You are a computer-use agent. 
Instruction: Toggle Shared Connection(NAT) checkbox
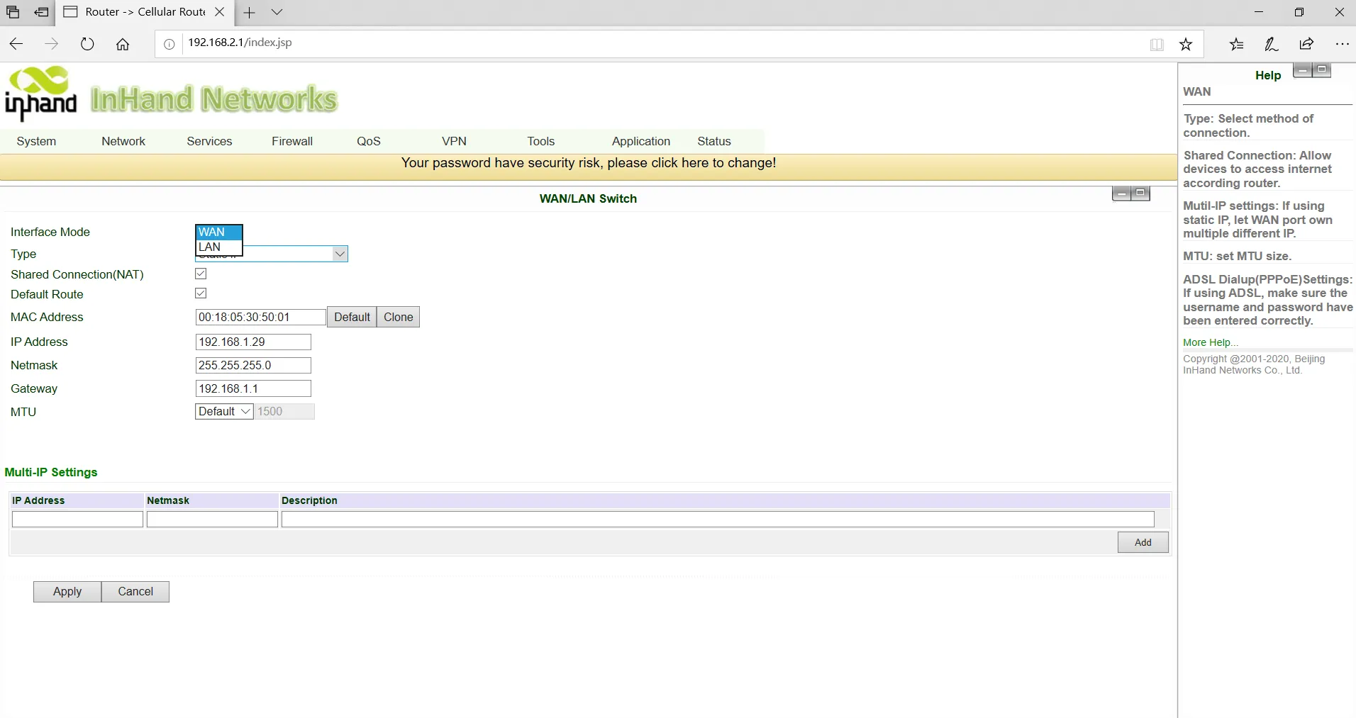201,274
